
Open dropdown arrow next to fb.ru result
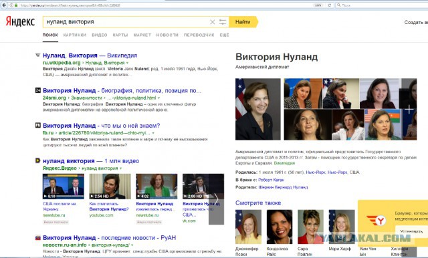coord(153,133)
